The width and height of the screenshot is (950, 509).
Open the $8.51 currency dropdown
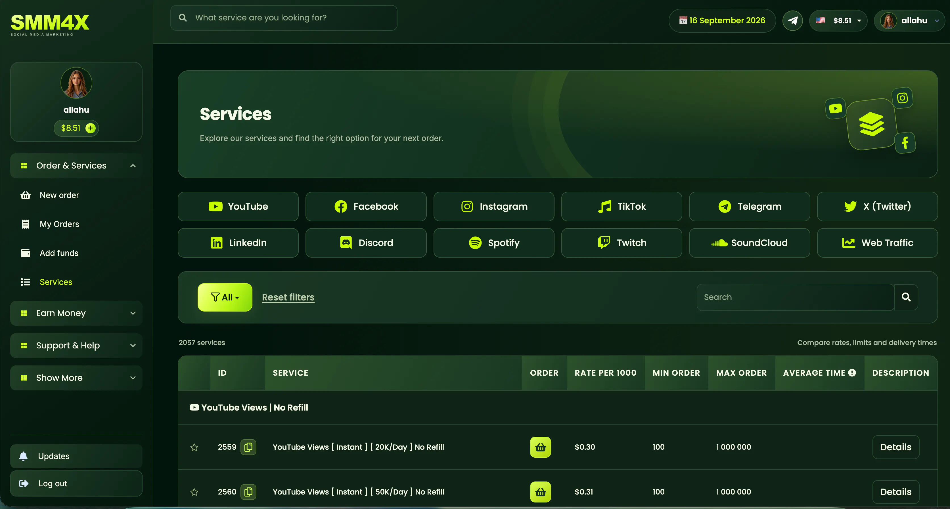(x=838, y=21)
